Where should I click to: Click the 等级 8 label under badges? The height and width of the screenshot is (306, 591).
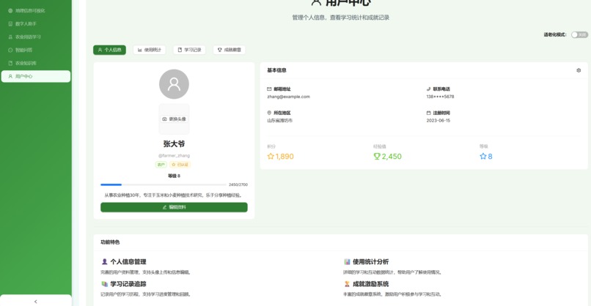pyautogui.click(x=174, y=176)
